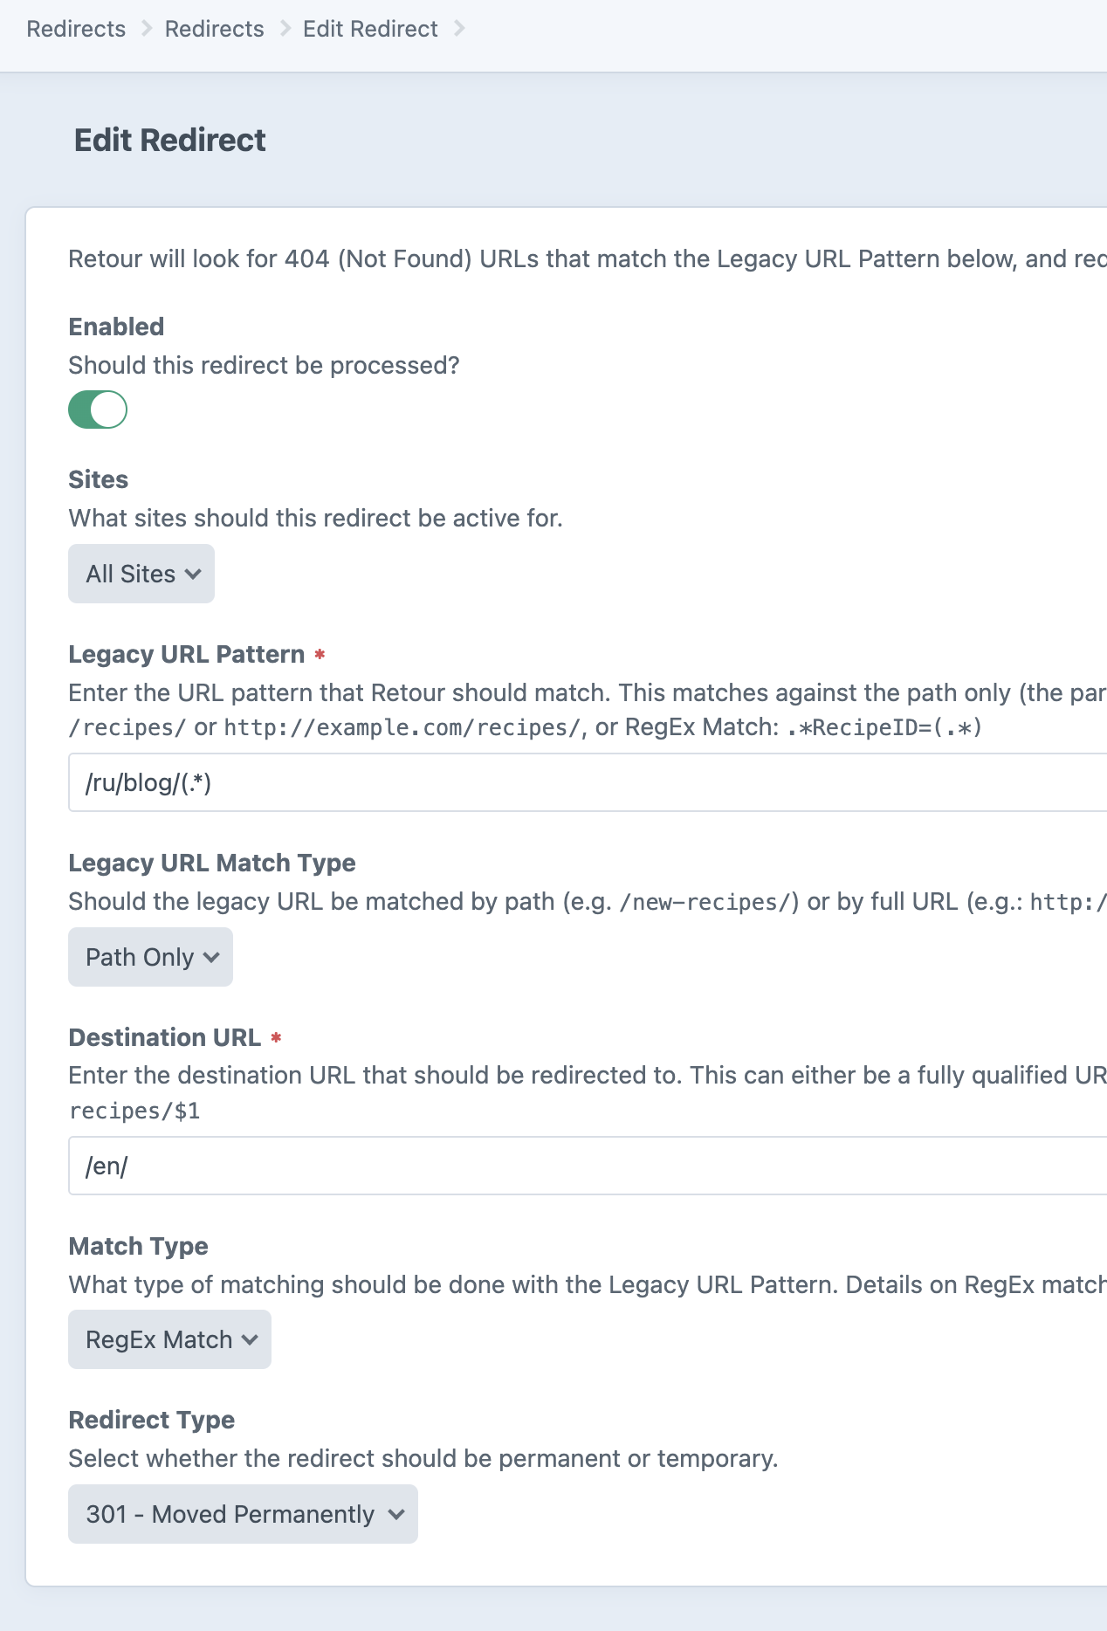Select the Edit Redirect breadcrumb

(369, 29)
